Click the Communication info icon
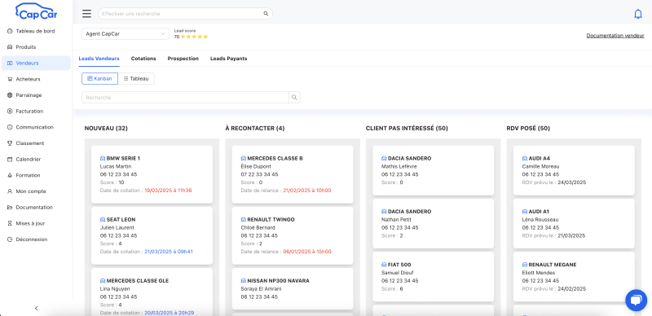This screenshot has height=316, width=652. (x=10, y=127)
